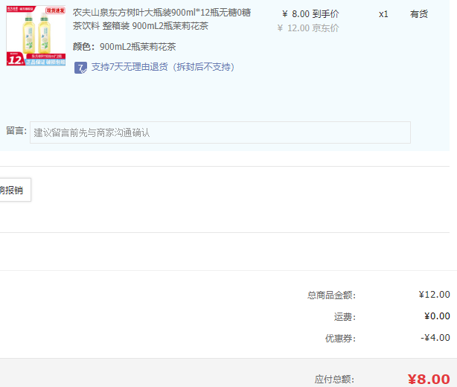Image resolution: width=457 pixels, height=387 pixels.
Task: Select the 运费 value ¥0.00
Action: [x=437, y=316]
